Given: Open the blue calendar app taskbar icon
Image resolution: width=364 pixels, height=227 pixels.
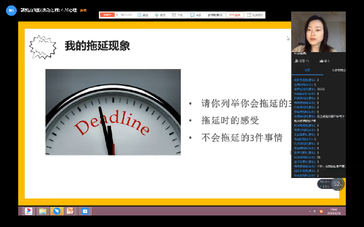Looking at the screenshot, I should [85, 211].
